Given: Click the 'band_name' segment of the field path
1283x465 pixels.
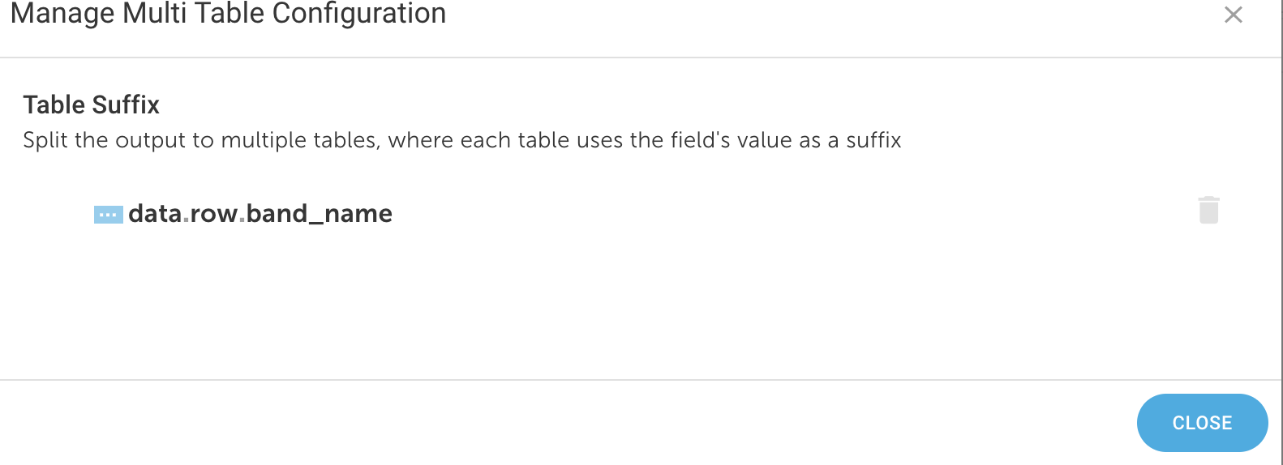Looking at the screenshot, I should coord(320,214).
